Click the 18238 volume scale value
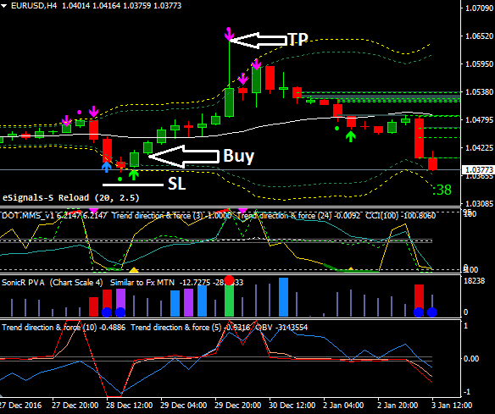This screenshot has width=495, height=414. point(474,281)
